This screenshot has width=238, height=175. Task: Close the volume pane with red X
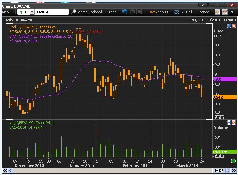coord(234,122)
